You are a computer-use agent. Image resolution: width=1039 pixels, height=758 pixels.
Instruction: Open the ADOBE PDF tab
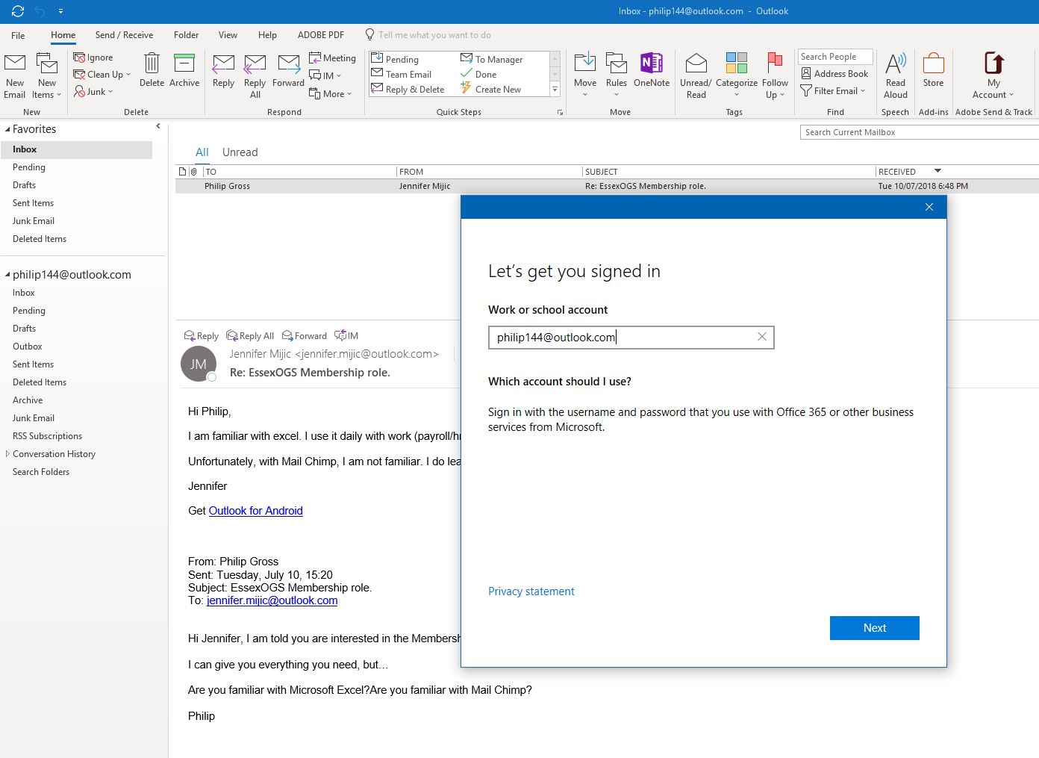[x=321, y=35]
